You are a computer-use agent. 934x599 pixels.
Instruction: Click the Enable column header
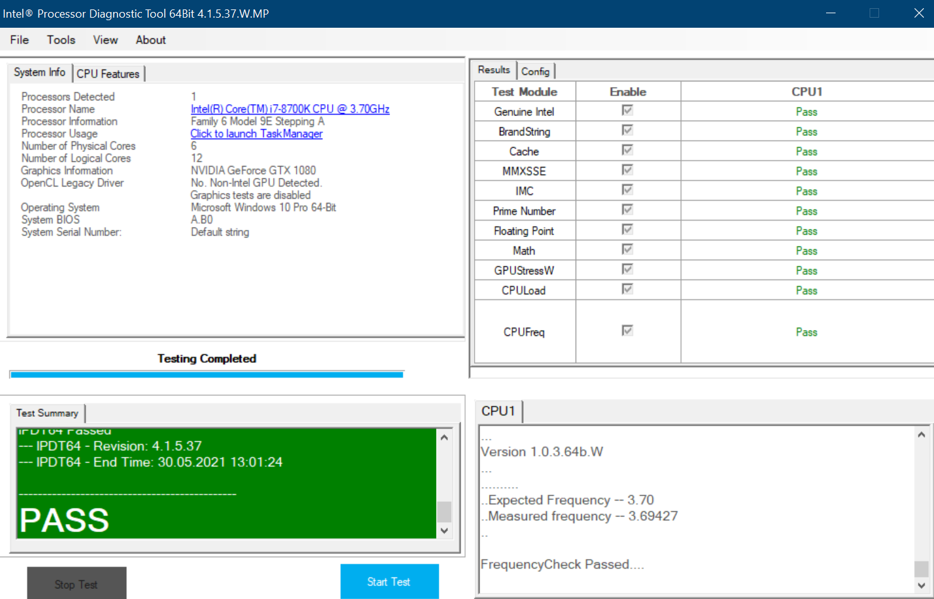(628, 91)
